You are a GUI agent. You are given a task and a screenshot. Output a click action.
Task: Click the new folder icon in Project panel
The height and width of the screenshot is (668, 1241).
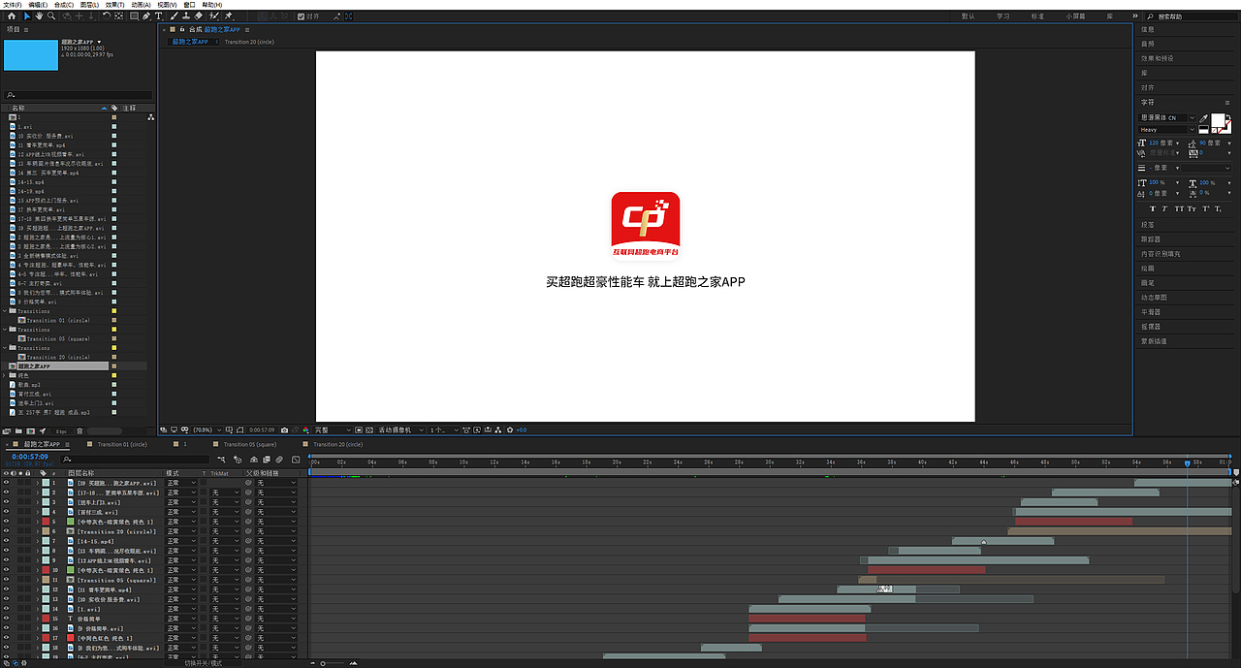pos(18,431)
